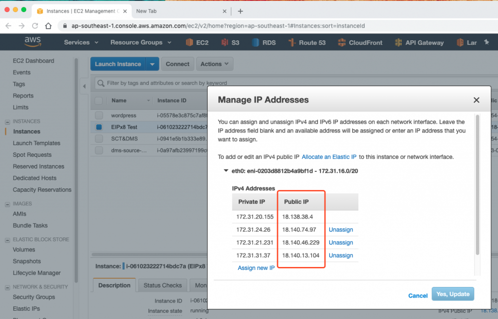Open Spot Requests in sidebar
Viewport: 498px width, 319px height.
(x=32, y=155)
